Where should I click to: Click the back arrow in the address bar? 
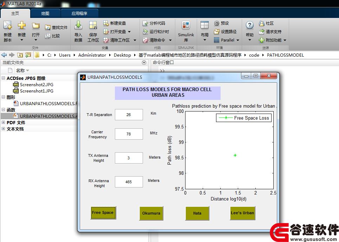[x=4, y=55]
